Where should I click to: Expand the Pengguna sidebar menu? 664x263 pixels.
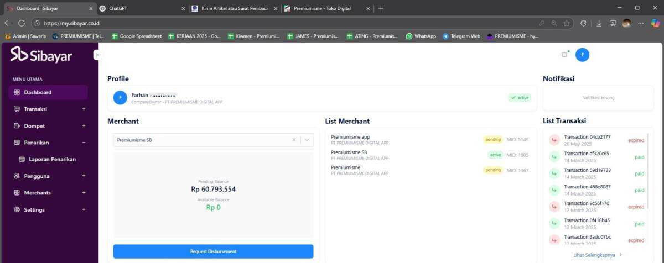[x=49, y=176]
